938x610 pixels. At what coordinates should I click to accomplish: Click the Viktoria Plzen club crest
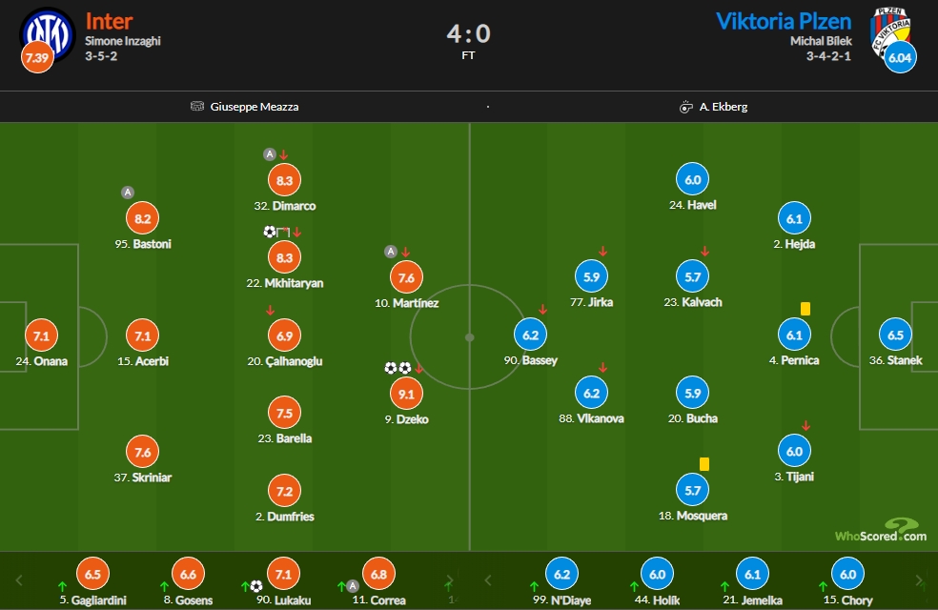(889, 31)
